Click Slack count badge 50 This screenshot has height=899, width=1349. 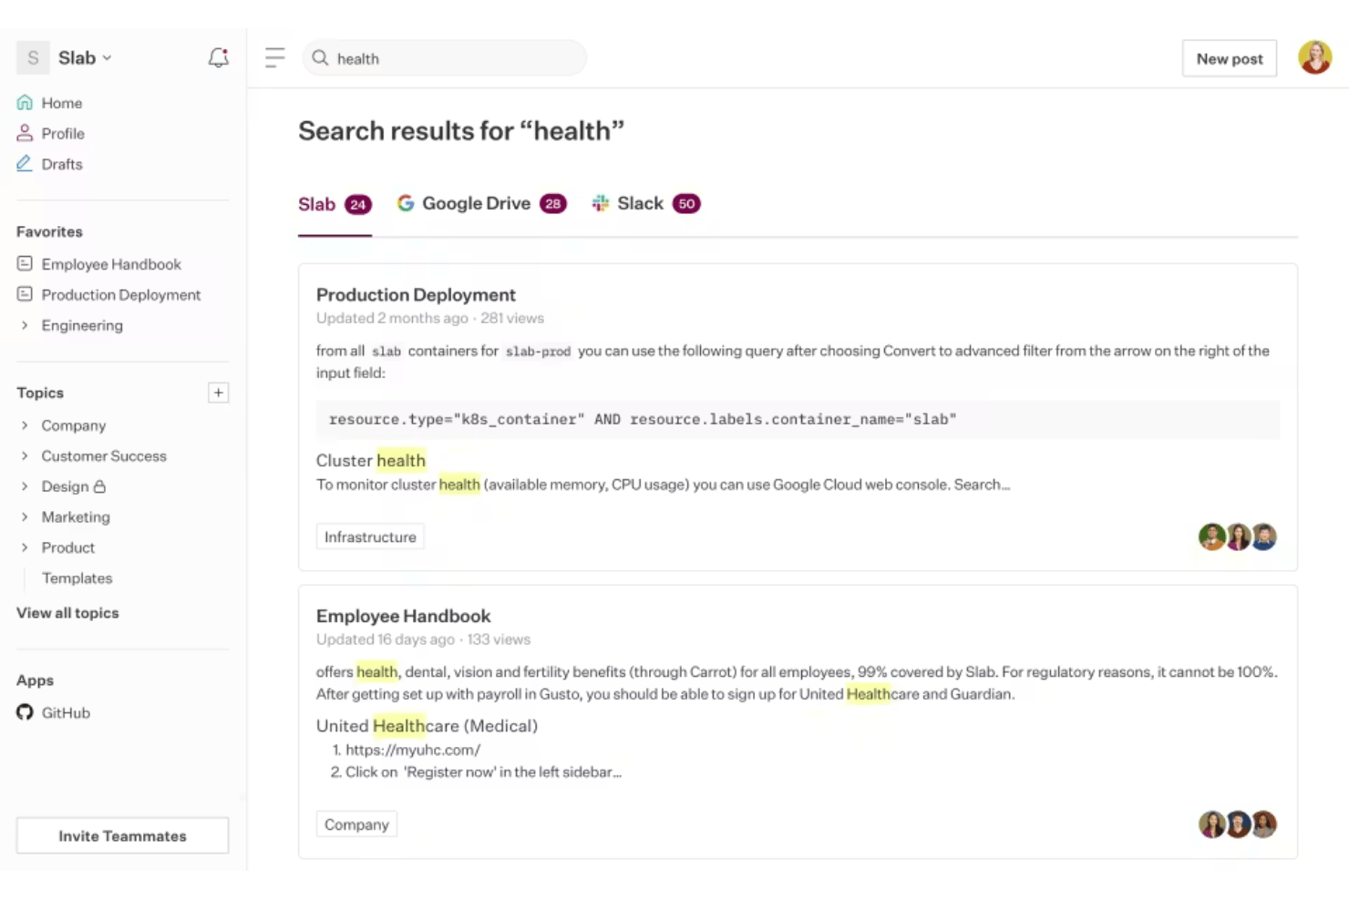pos(686,203)
